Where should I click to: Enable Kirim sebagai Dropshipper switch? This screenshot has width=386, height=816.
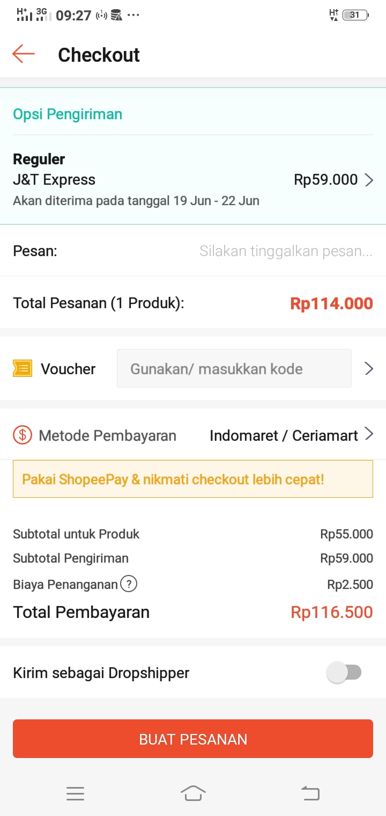coord(344,672)
